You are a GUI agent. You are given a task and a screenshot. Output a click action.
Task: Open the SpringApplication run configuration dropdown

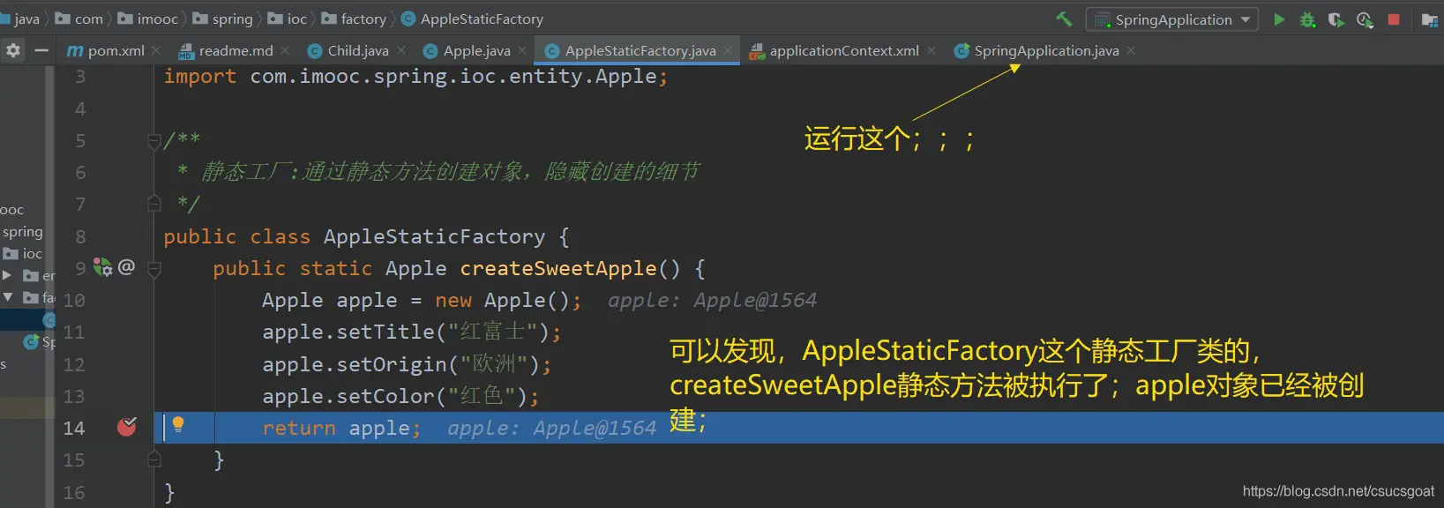point(1172,19)
